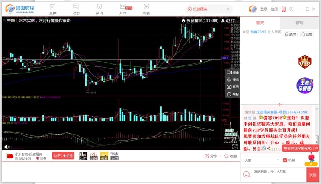Open the 王者争霸赛 event badge
The height and width of the screenshot is (184, 321).
coord(305,85)
